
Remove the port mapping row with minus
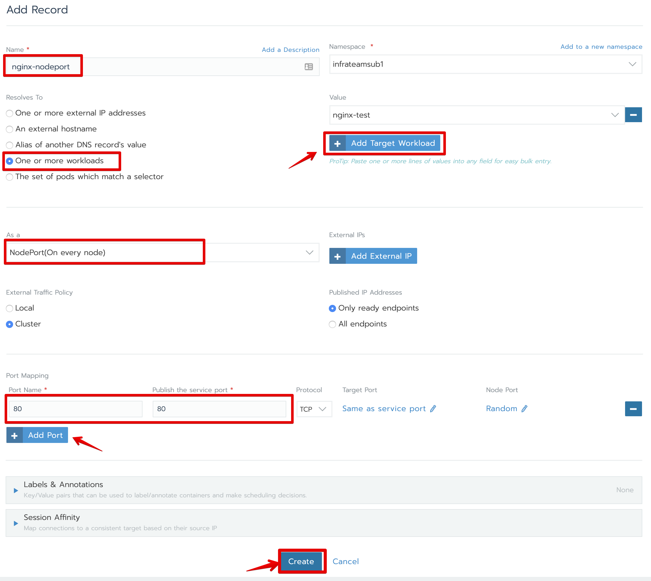click(x=633, y=409)
